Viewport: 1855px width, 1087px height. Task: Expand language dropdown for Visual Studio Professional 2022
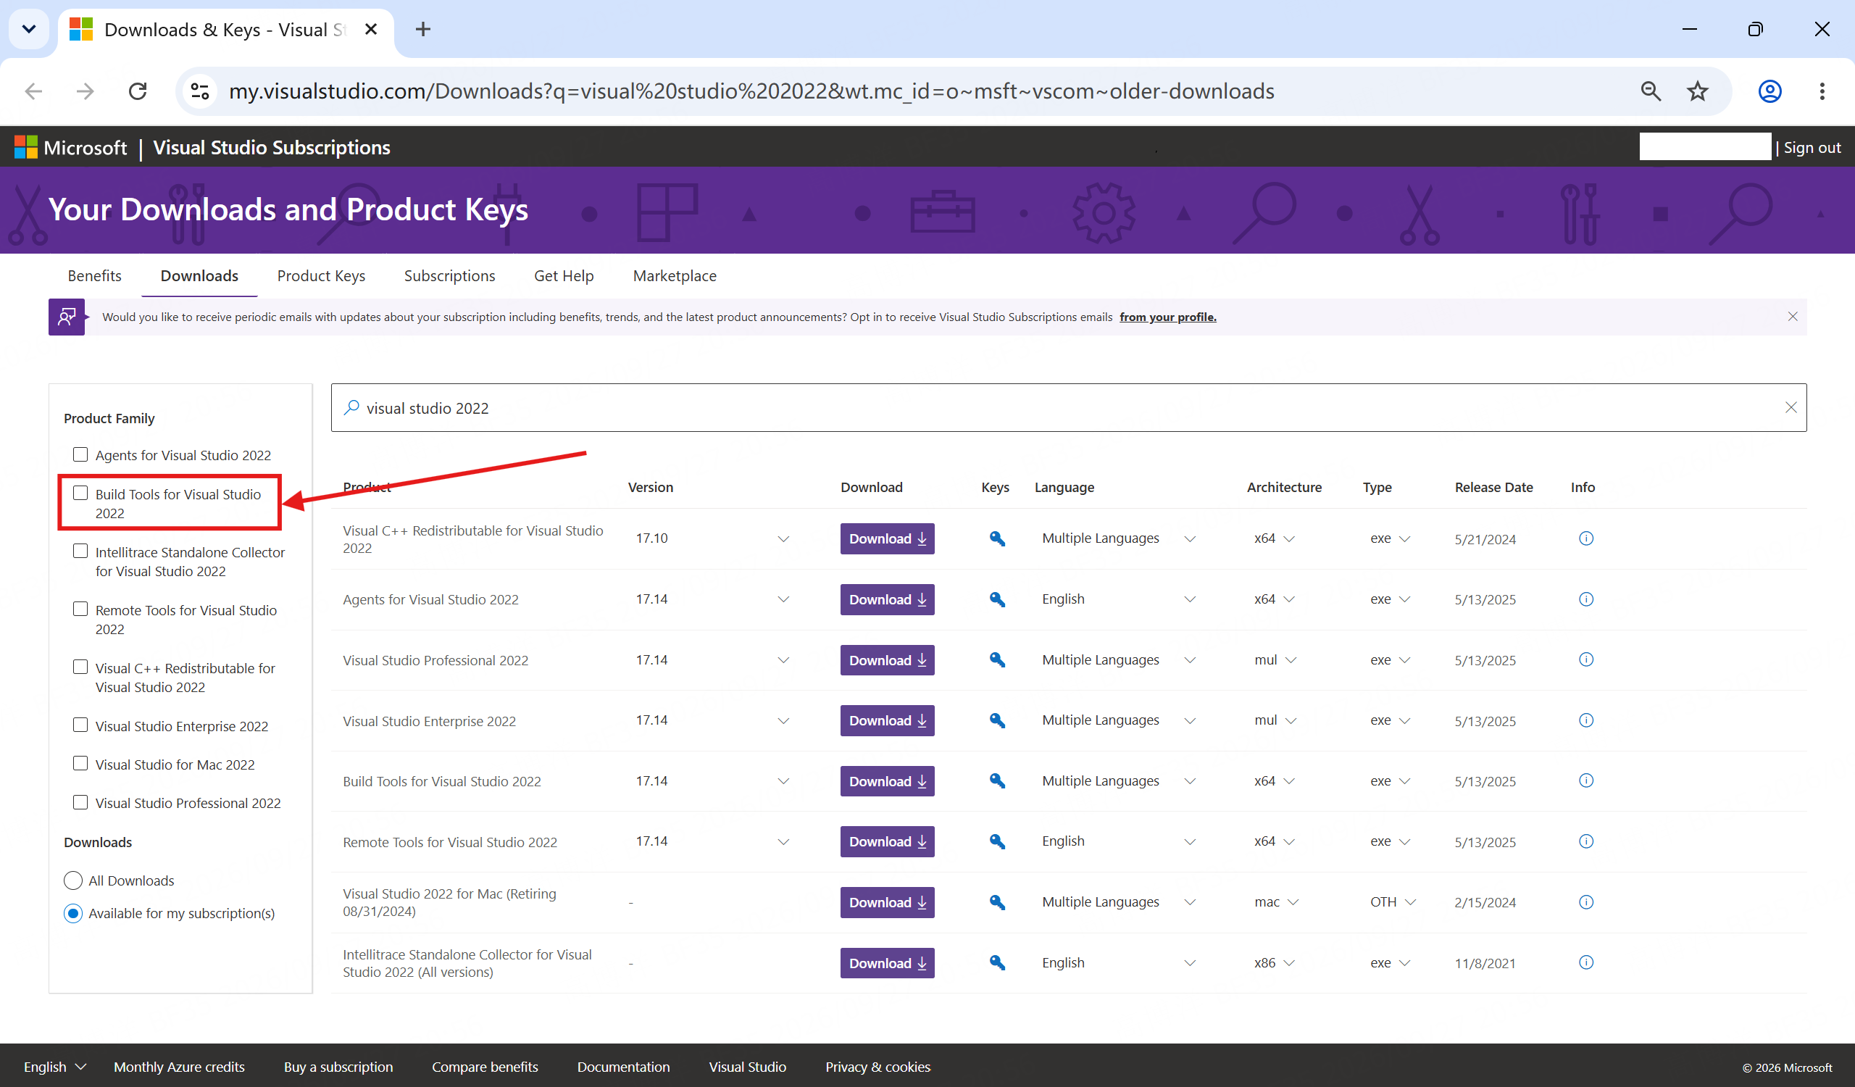1190,660
